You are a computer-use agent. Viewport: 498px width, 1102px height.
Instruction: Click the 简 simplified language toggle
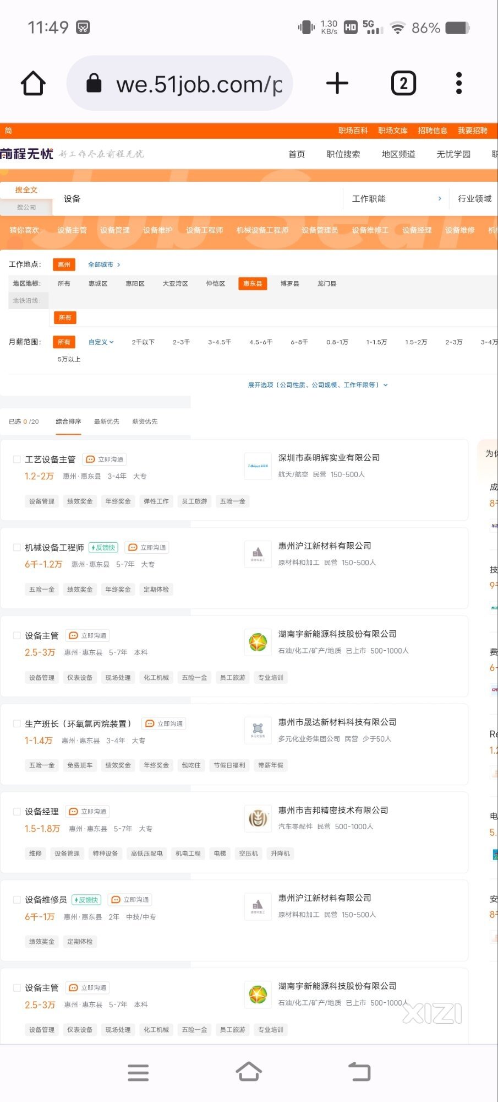click(8, 131)
